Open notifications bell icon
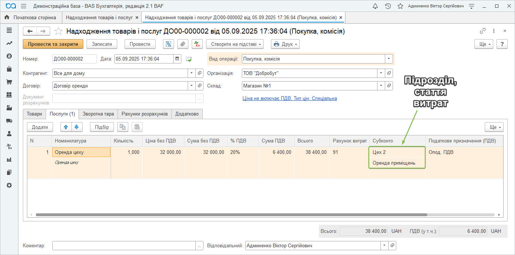The height and width of the screenshot is (255, 515). (375, 6)
